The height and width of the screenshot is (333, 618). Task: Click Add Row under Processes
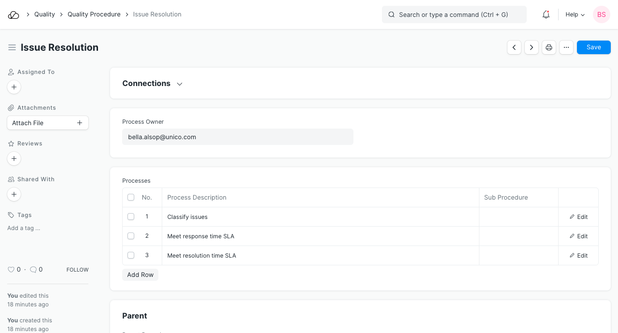click(140, 275)
